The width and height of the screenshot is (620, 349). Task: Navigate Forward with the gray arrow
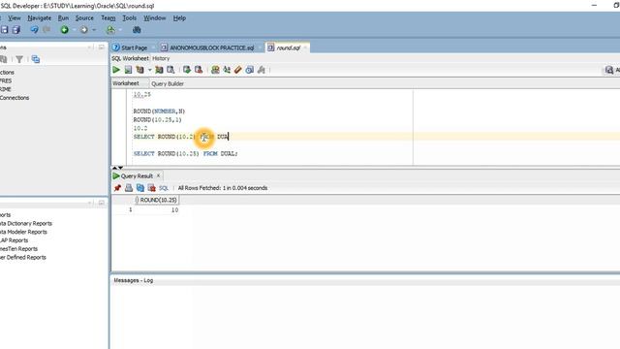coord(84,30)
